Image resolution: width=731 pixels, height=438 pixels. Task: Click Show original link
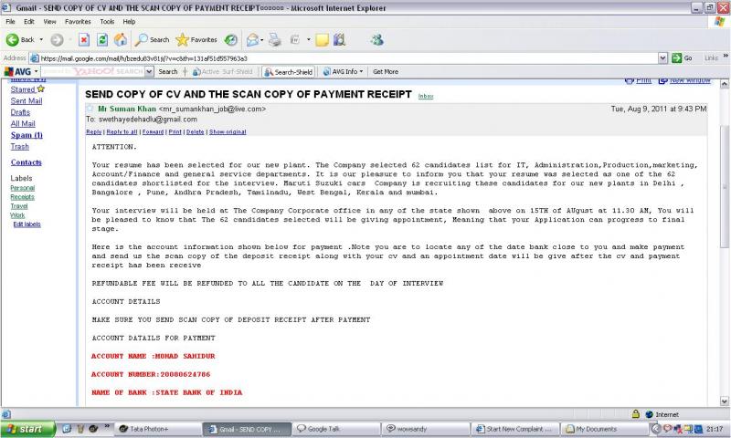228,132
